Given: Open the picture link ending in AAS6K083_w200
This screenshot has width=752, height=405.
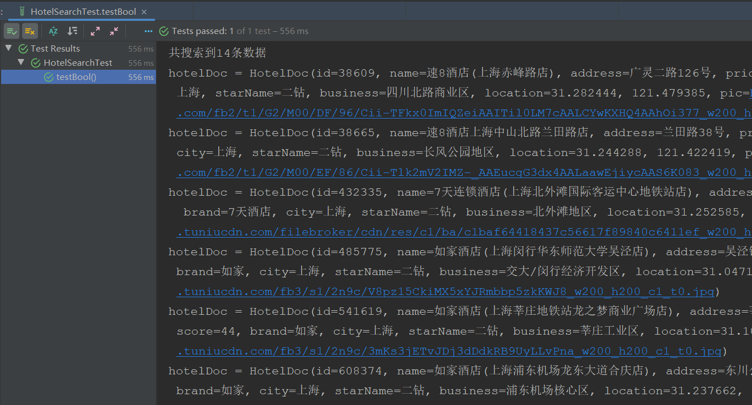Looking at the screenshot, I should tap(464, 172).
